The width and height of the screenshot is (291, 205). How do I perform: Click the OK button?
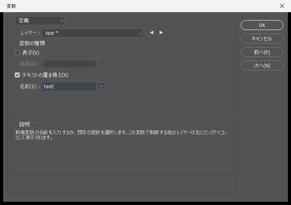tap(262, 25)
